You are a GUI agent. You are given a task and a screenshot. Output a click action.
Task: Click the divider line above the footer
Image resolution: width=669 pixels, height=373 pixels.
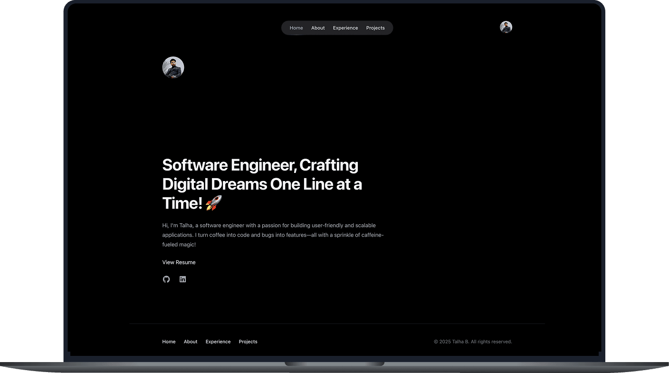[337, 323]
